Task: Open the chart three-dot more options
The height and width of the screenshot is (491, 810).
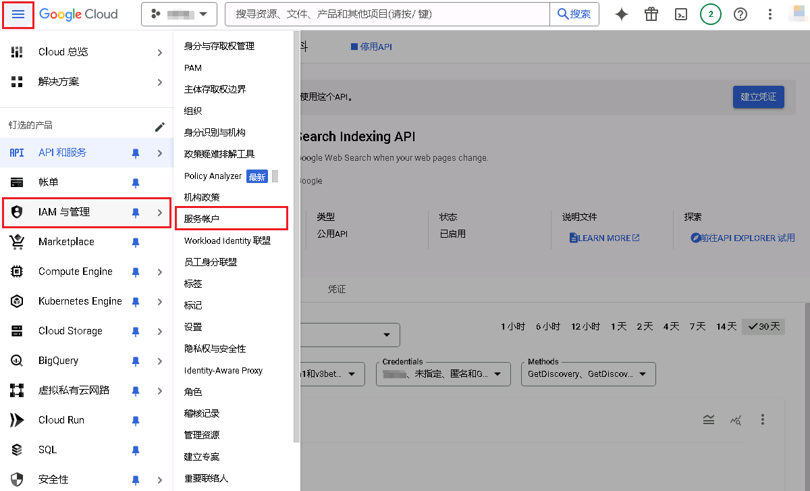Action: [763, 419]
